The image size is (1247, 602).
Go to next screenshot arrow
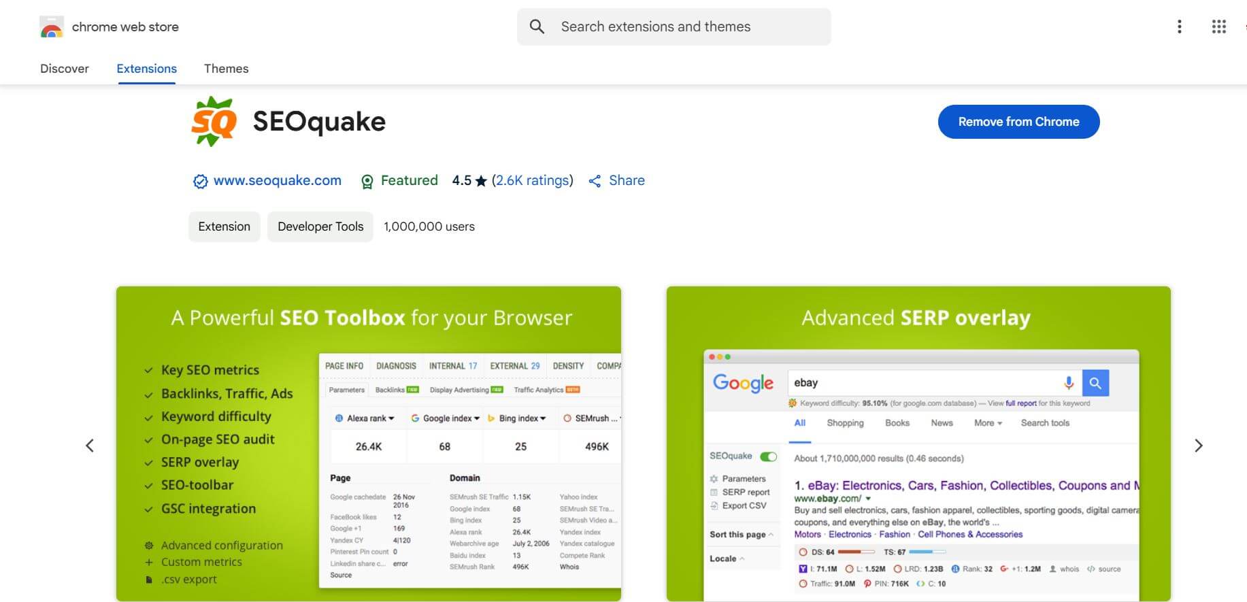(1199, 446)
